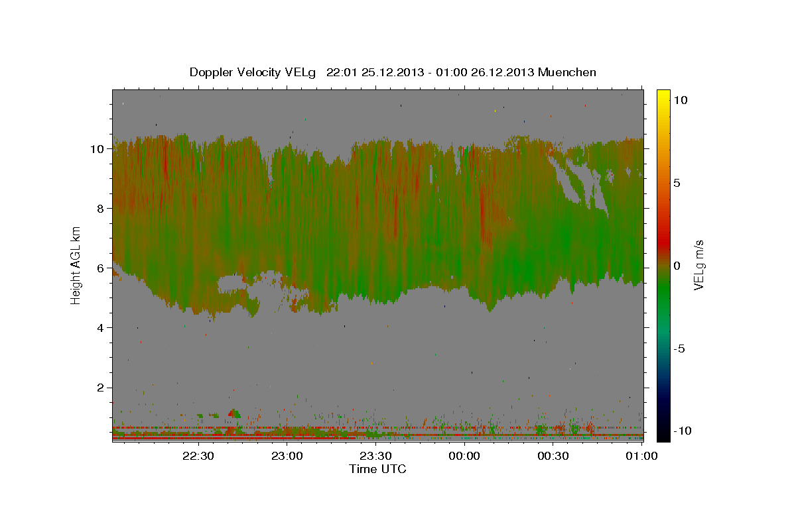Click the 'Time UTC' axis title
The height and width of the screenshot is (530, 796).
[x=378, y=469]
